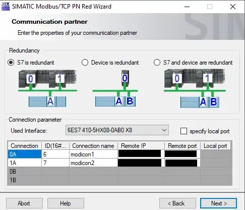
Task: Click the ID cell with value 6
Action: click(55, 154)
